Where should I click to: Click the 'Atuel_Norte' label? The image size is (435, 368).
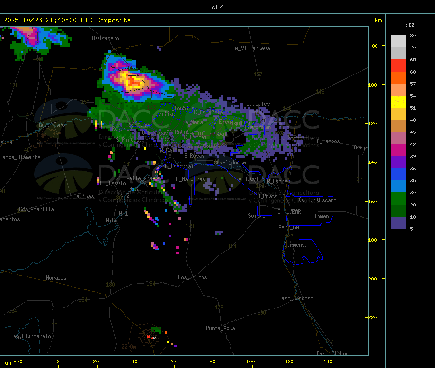(230, 162)
